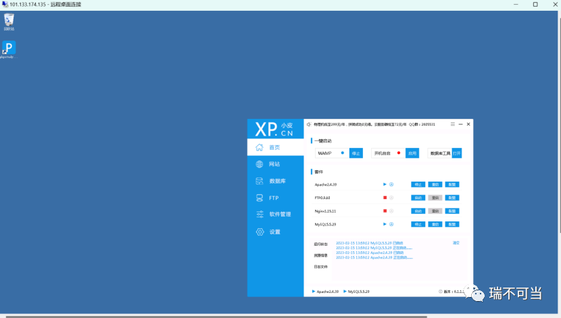Click the circular icon beside Apache2.4.39
The width and height of the screenshot is (561, 318).
(x=391, y=184)
